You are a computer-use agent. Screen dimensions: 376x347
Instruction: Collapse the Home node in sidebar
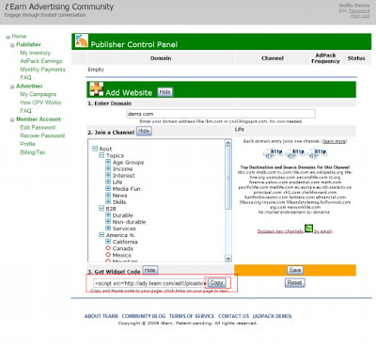(x=8, y=37)
